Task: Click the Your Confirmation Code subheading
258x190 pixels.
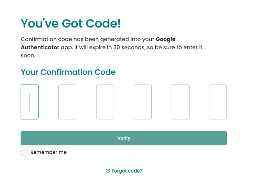Action: pyautogui.click(x=68, y=72)
